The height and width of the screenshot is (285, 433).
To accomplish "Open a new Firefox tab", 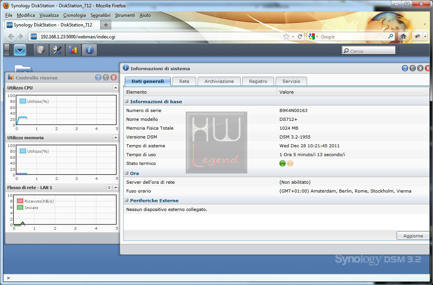I will click(x=106, y=25).
